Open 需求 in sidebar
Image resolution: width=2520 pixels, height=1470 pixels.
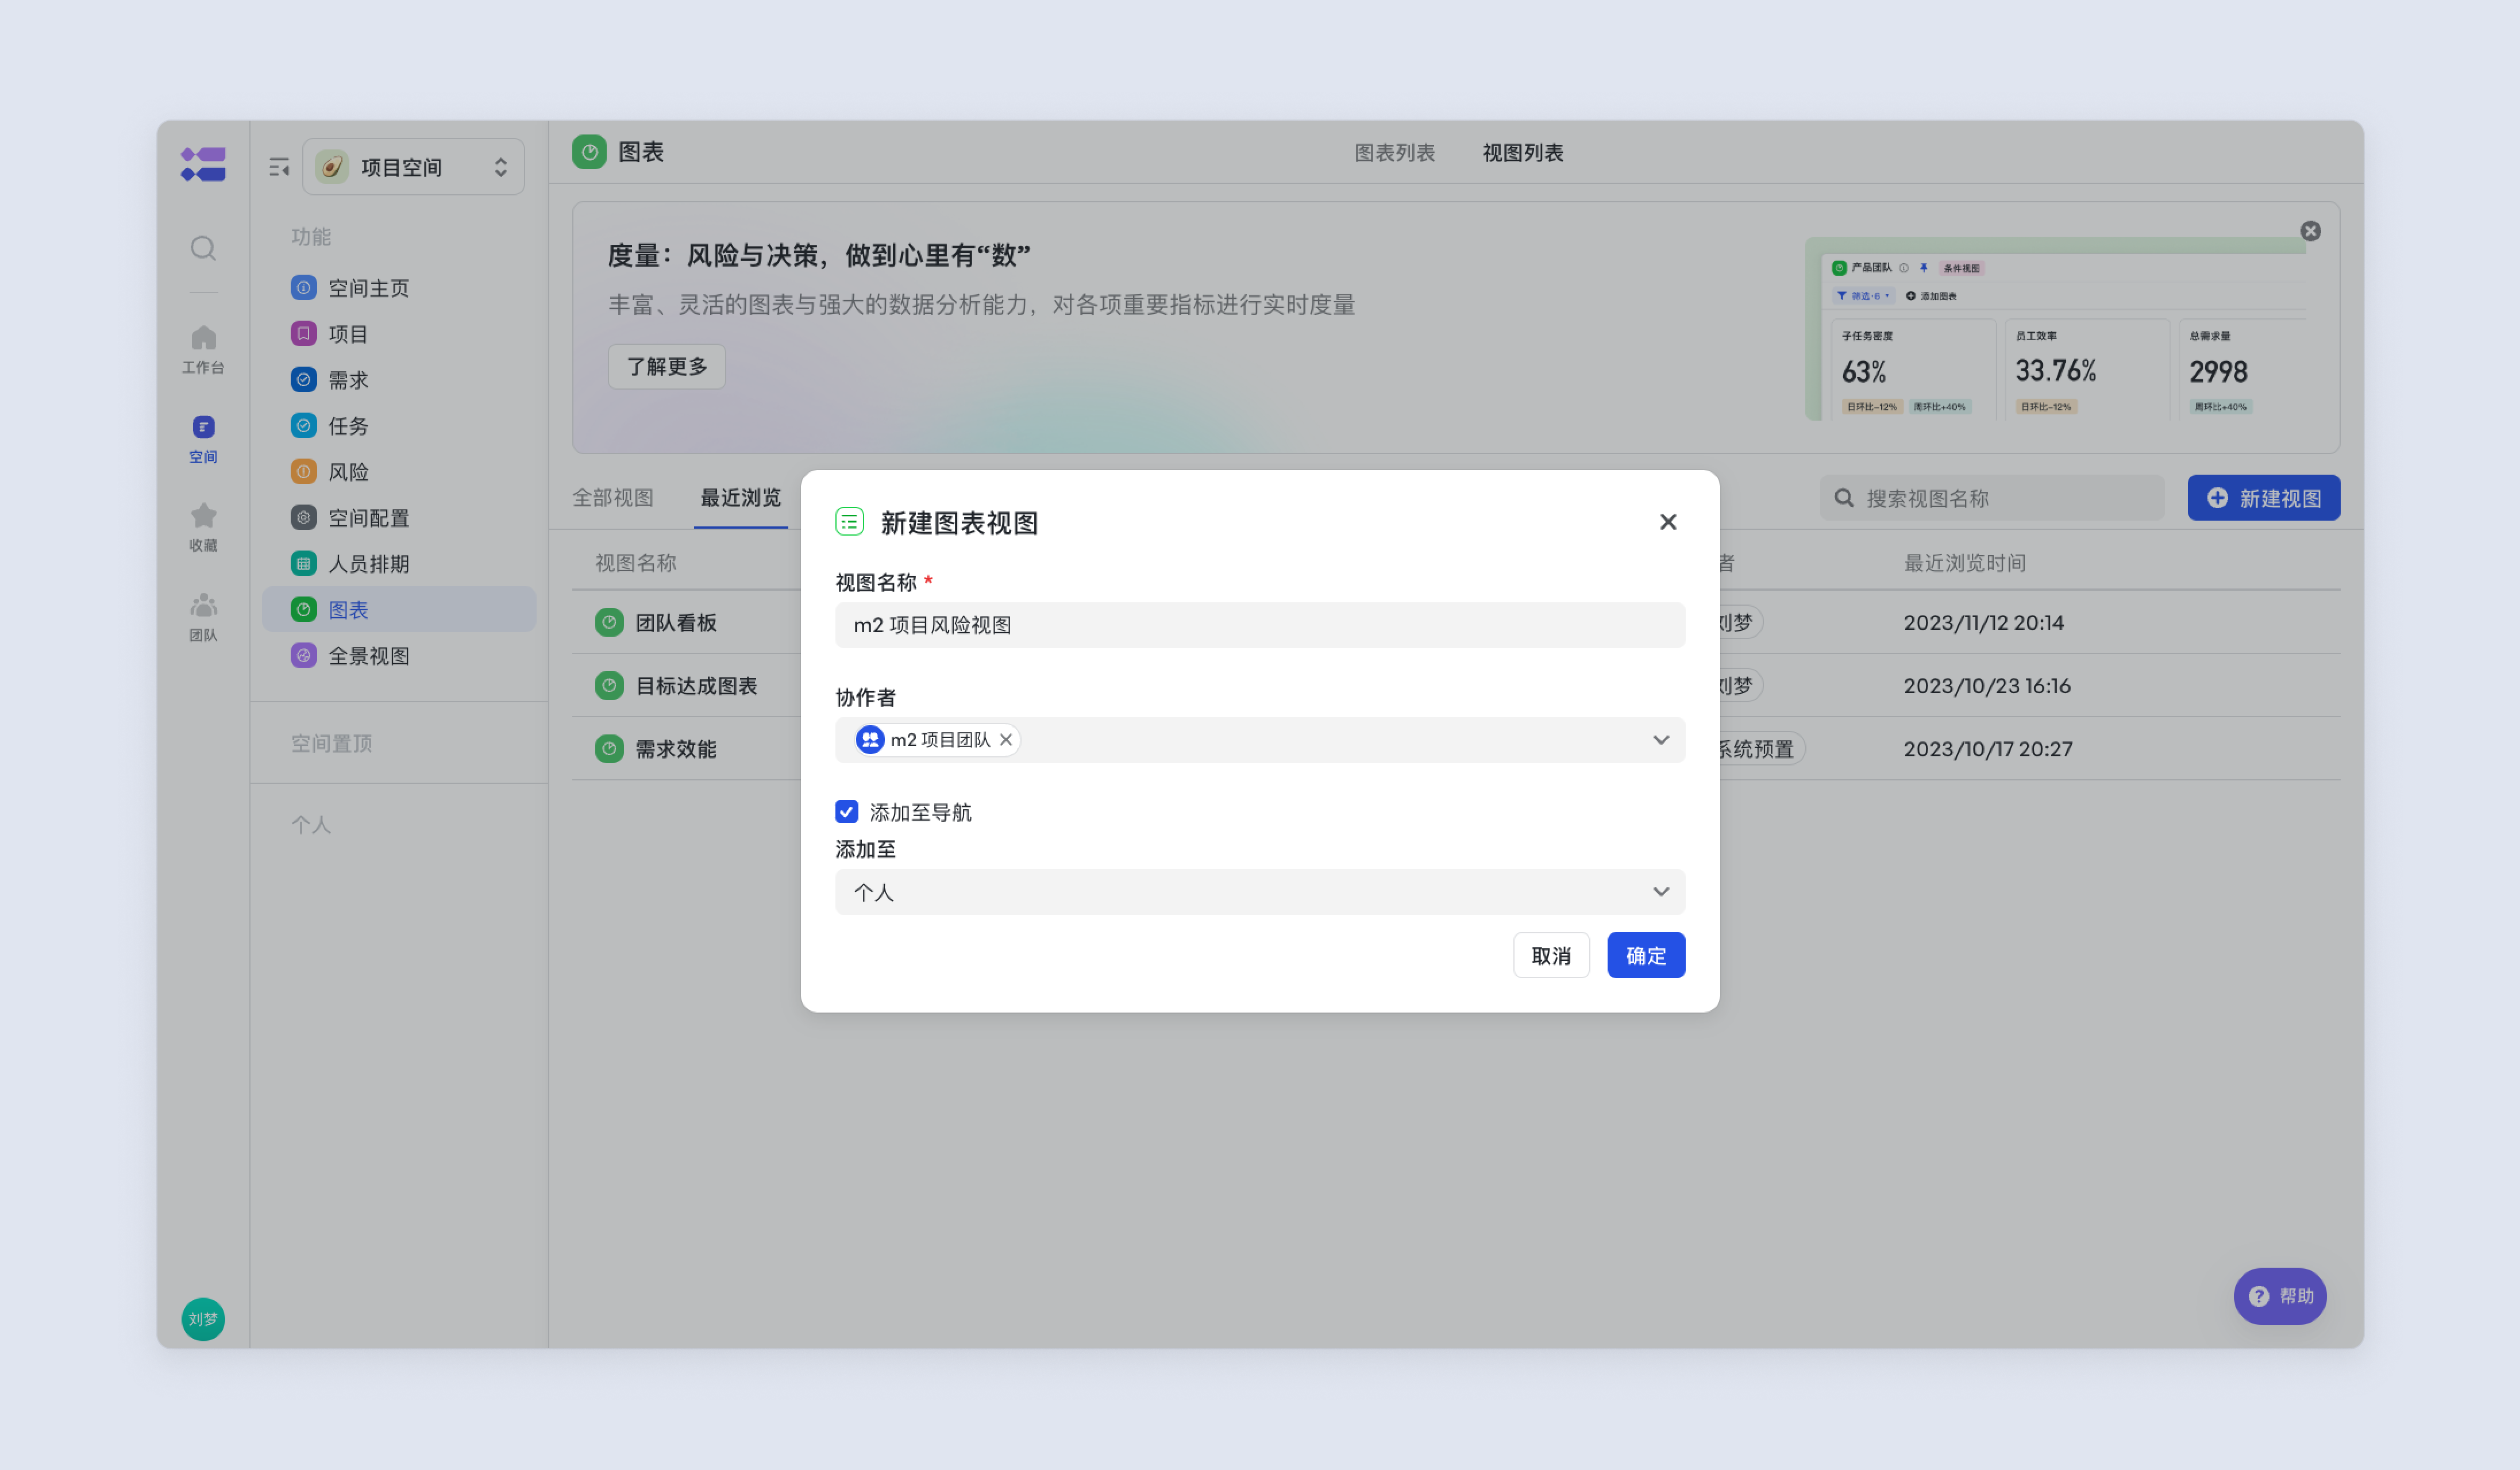399,380
